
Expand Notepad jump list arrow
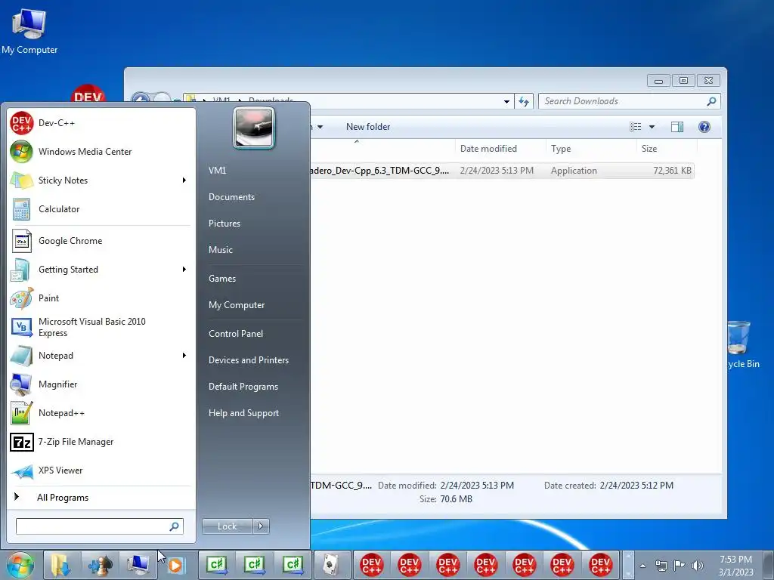184,356
